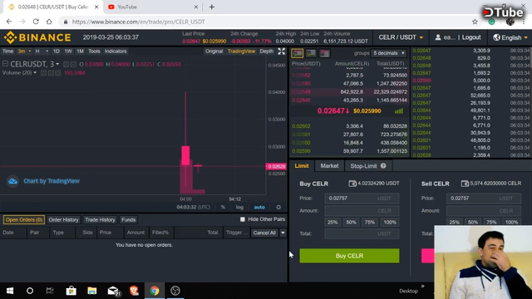Open chart Indicators button
The height and width of the screenshot is (299, 532).
pyautogui.click(x=116, y=51)
